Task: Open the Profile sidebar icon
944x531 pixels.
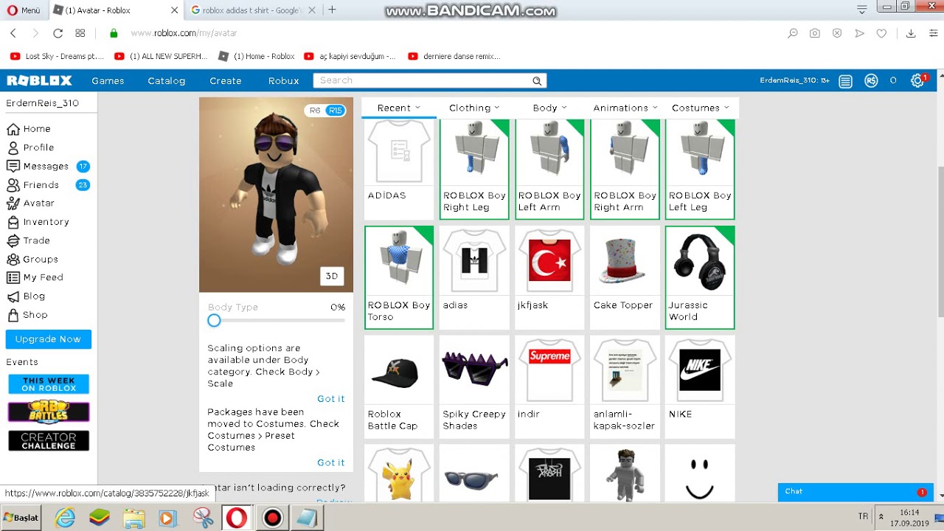Action: coord(13,147)
